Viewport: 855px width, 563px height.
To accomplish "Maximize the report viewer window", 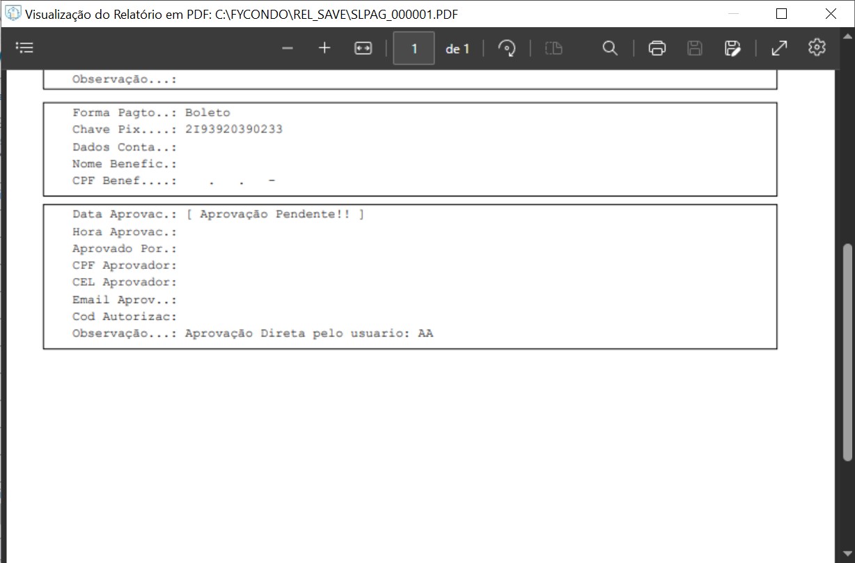I will click(x=781, y=14).
